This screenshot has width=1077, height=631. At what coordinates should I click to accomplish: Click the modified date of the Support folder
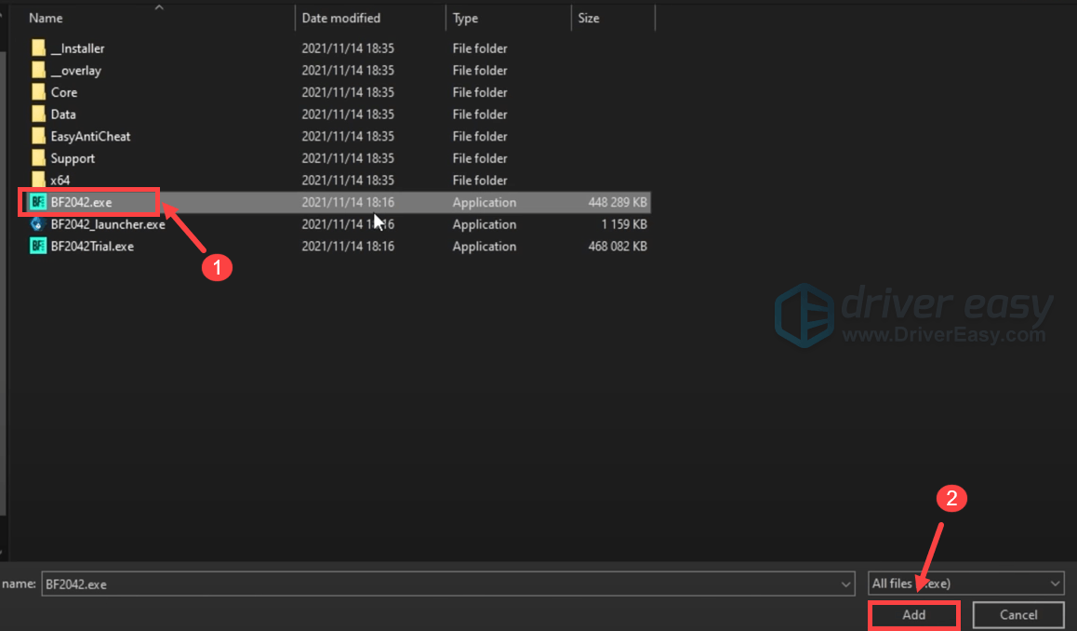(348, 158)
